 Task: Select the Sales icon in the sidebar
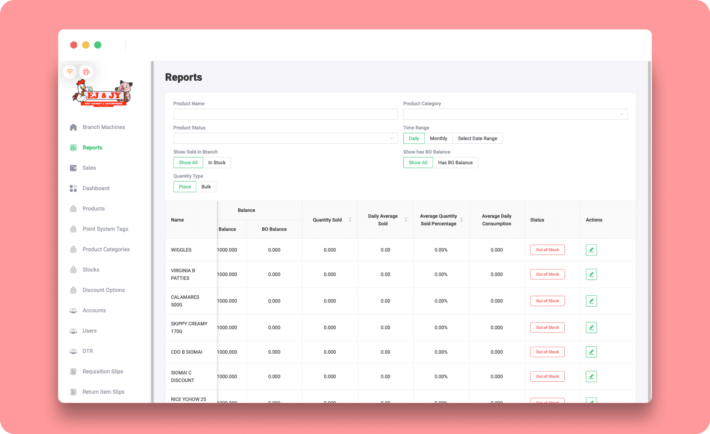73,168
